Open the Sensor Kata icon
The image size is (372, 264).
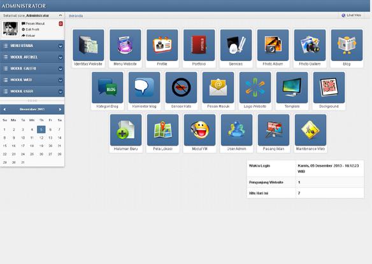tap(182, 87)
